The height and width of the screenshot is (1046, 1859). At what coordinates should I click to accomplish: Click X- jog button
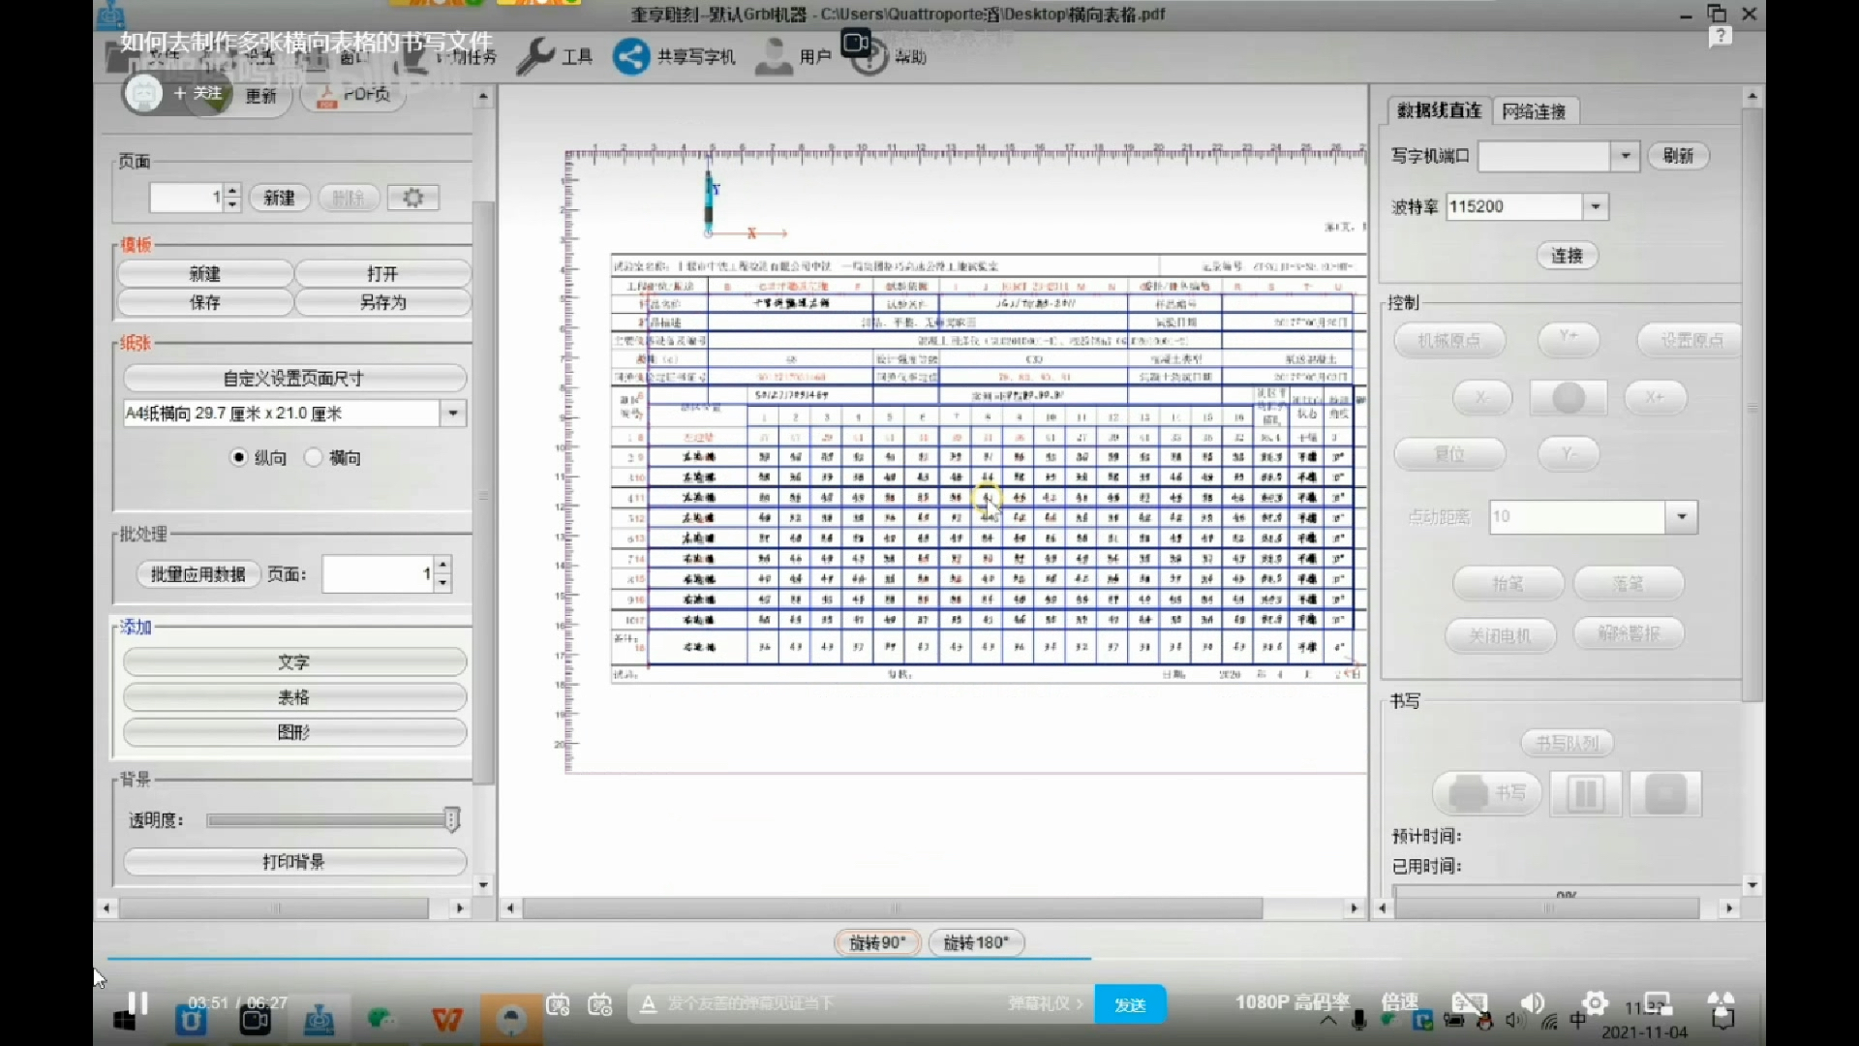1481,397
